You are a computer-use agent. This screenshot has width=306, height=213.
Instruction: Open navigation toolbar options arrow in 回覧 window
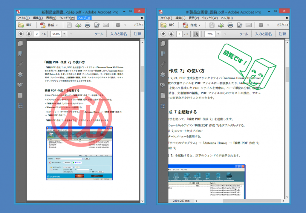point(225,34)
